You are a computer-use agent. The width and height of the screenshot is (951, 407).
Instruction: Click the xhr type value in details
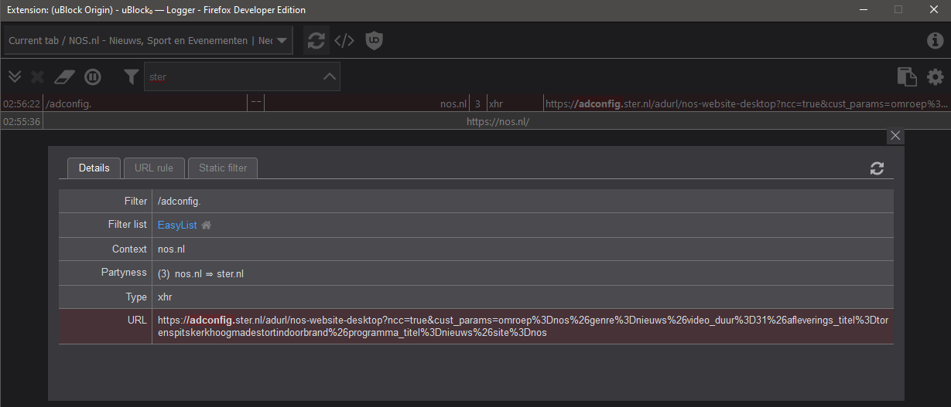click(x=165, y=297)
